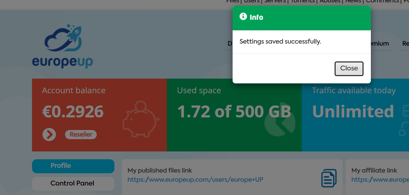Close the Info dialog with the Close button
This screenshot has width=409, height=195.
(x=349, y=68)
